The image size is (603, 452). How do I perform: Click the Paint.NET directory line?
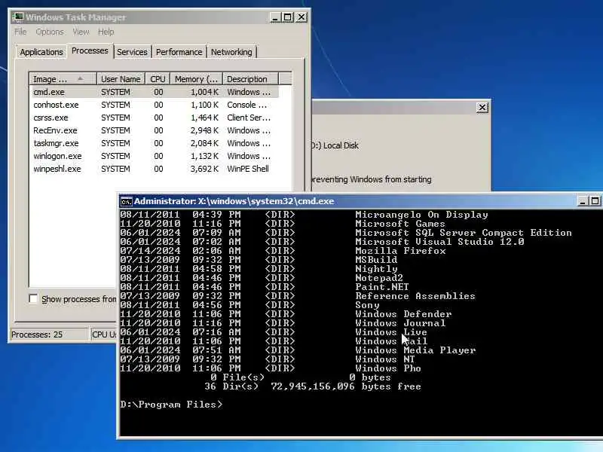click(x=265, y=287)
